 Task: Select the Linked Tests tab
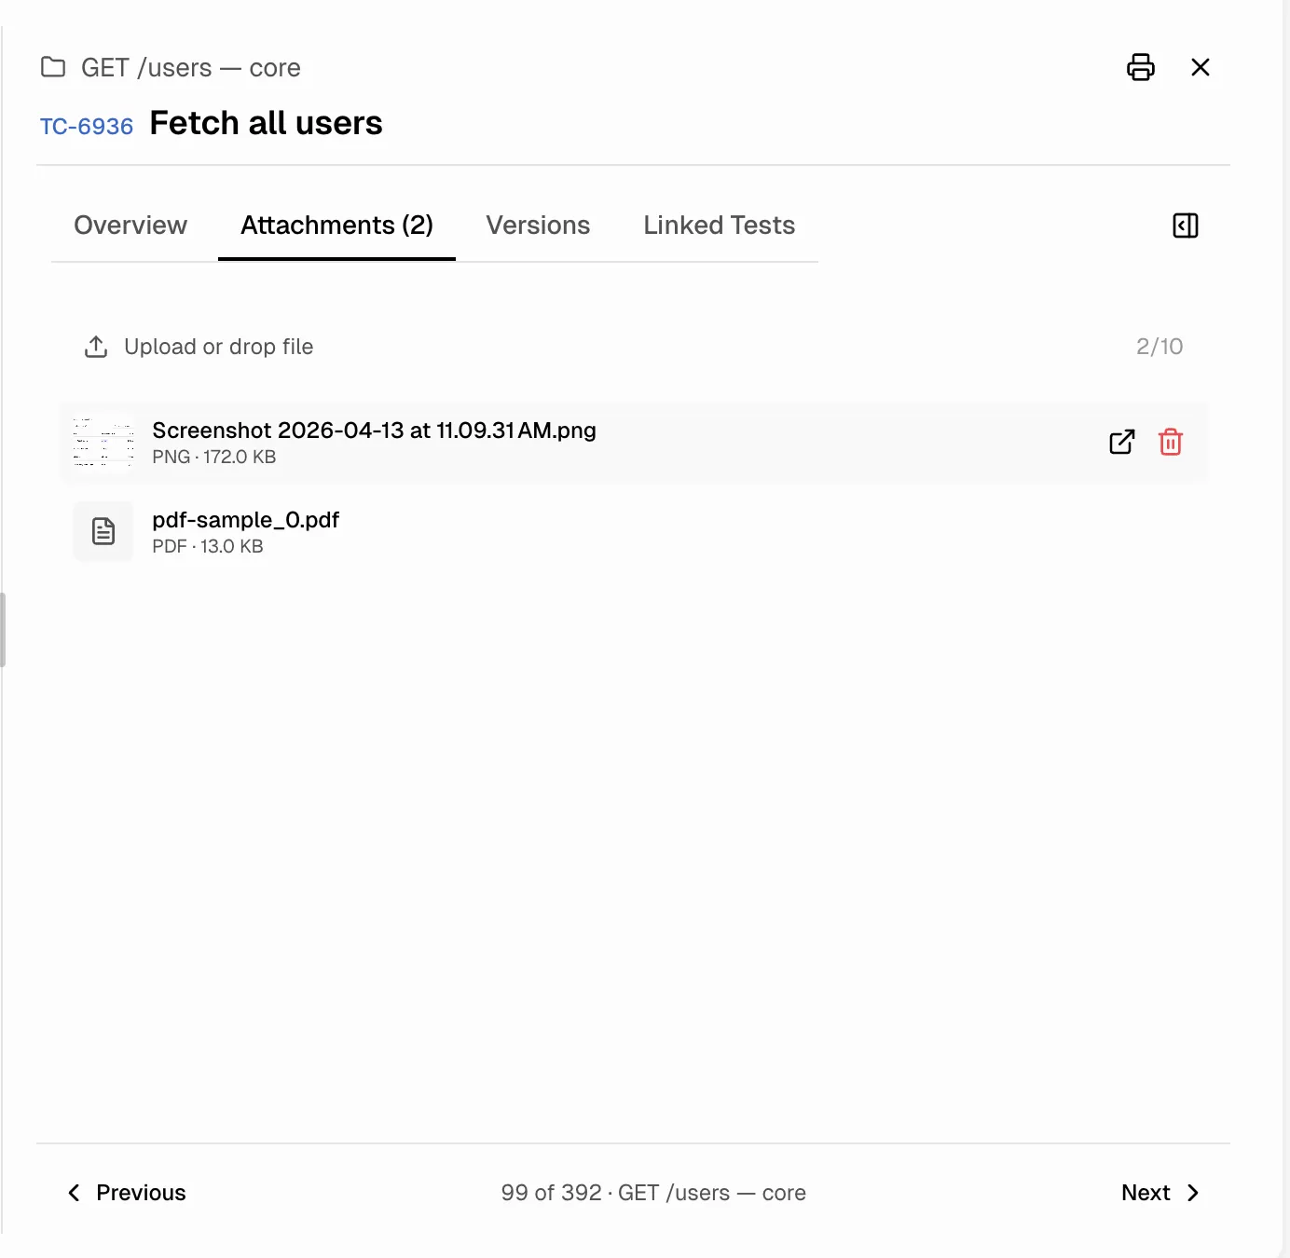[718, 225]
